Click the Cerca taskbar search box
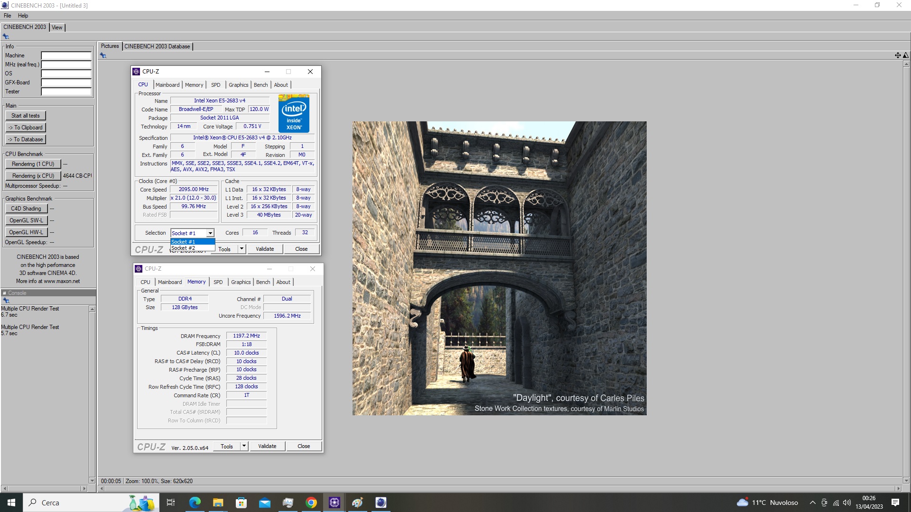Viewport: 911px width, 512px height. [x=91, y=503]
